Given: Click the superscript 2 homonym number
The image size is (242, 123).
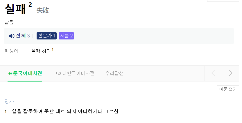Looking at the screenshot, I should click(x=30, y=5).
